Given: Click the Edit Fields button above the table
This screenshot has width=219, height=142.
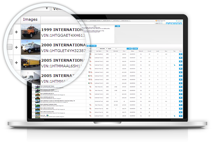Looking at the screenshot, I should [93, 45].
